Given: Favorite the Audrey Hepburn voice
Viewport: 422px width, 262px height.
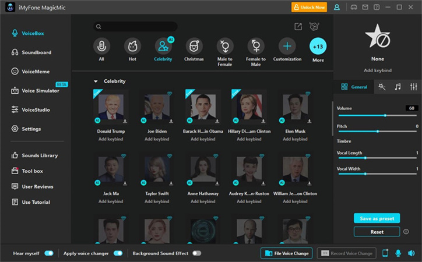Looking at the screenshot, I should (262, 156).
